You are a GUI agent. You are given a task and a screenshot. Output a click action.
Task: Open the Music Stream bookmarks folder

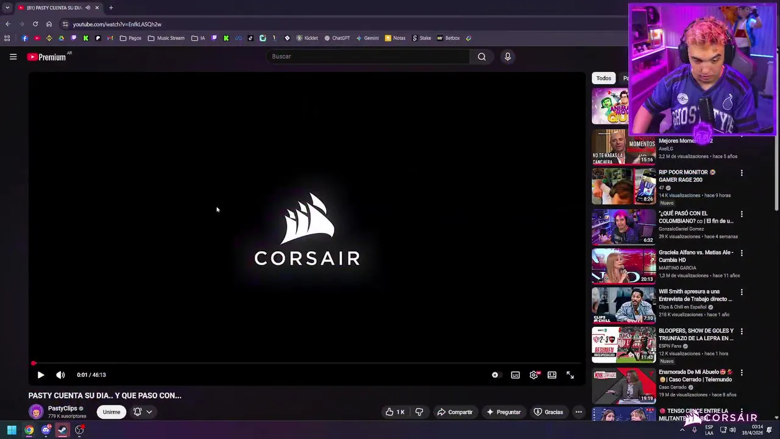click(166, 38)
